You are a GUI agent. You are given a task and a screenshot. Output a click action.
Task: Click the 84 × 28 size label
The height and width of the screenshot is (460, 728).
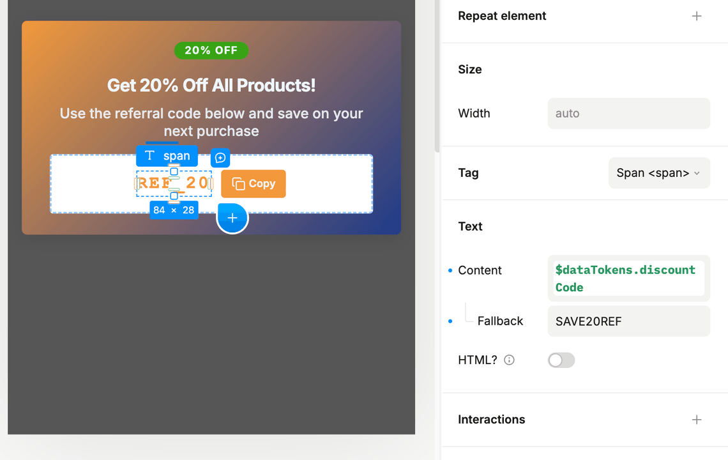(x=174, y=210)
